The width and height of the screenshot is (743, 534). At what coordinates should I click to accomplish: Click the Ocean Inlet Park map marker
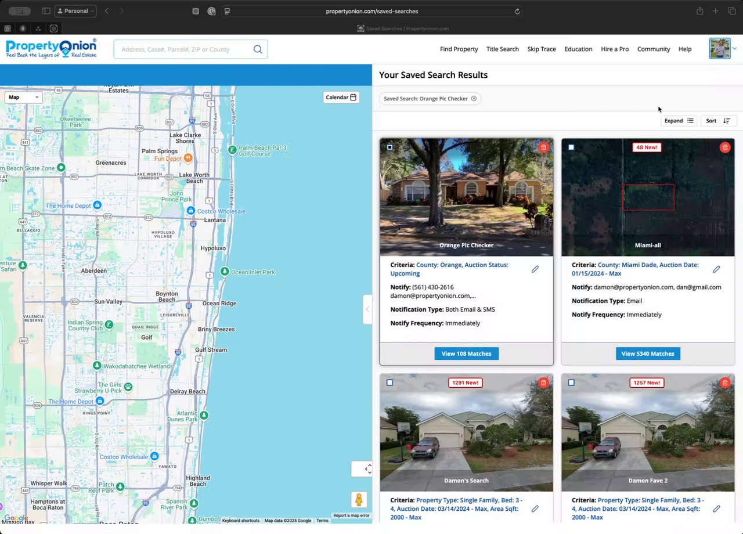225,272
